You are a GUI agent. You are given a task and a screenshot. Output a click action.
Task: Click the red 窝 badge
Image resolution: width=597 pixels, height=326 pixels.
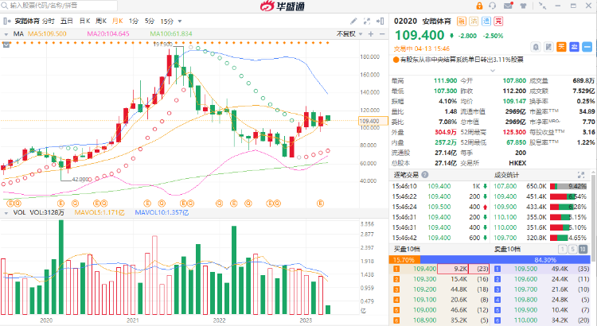point(498,21)
